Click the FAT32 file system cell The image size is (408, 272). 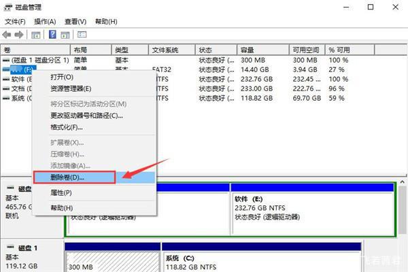tap(162, 70)
